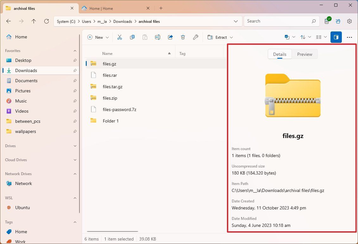This screenshot has width=358, height=244.
Task: Click the See more ellipsis button
Action: pyautogui.click(x=349, y=37)
